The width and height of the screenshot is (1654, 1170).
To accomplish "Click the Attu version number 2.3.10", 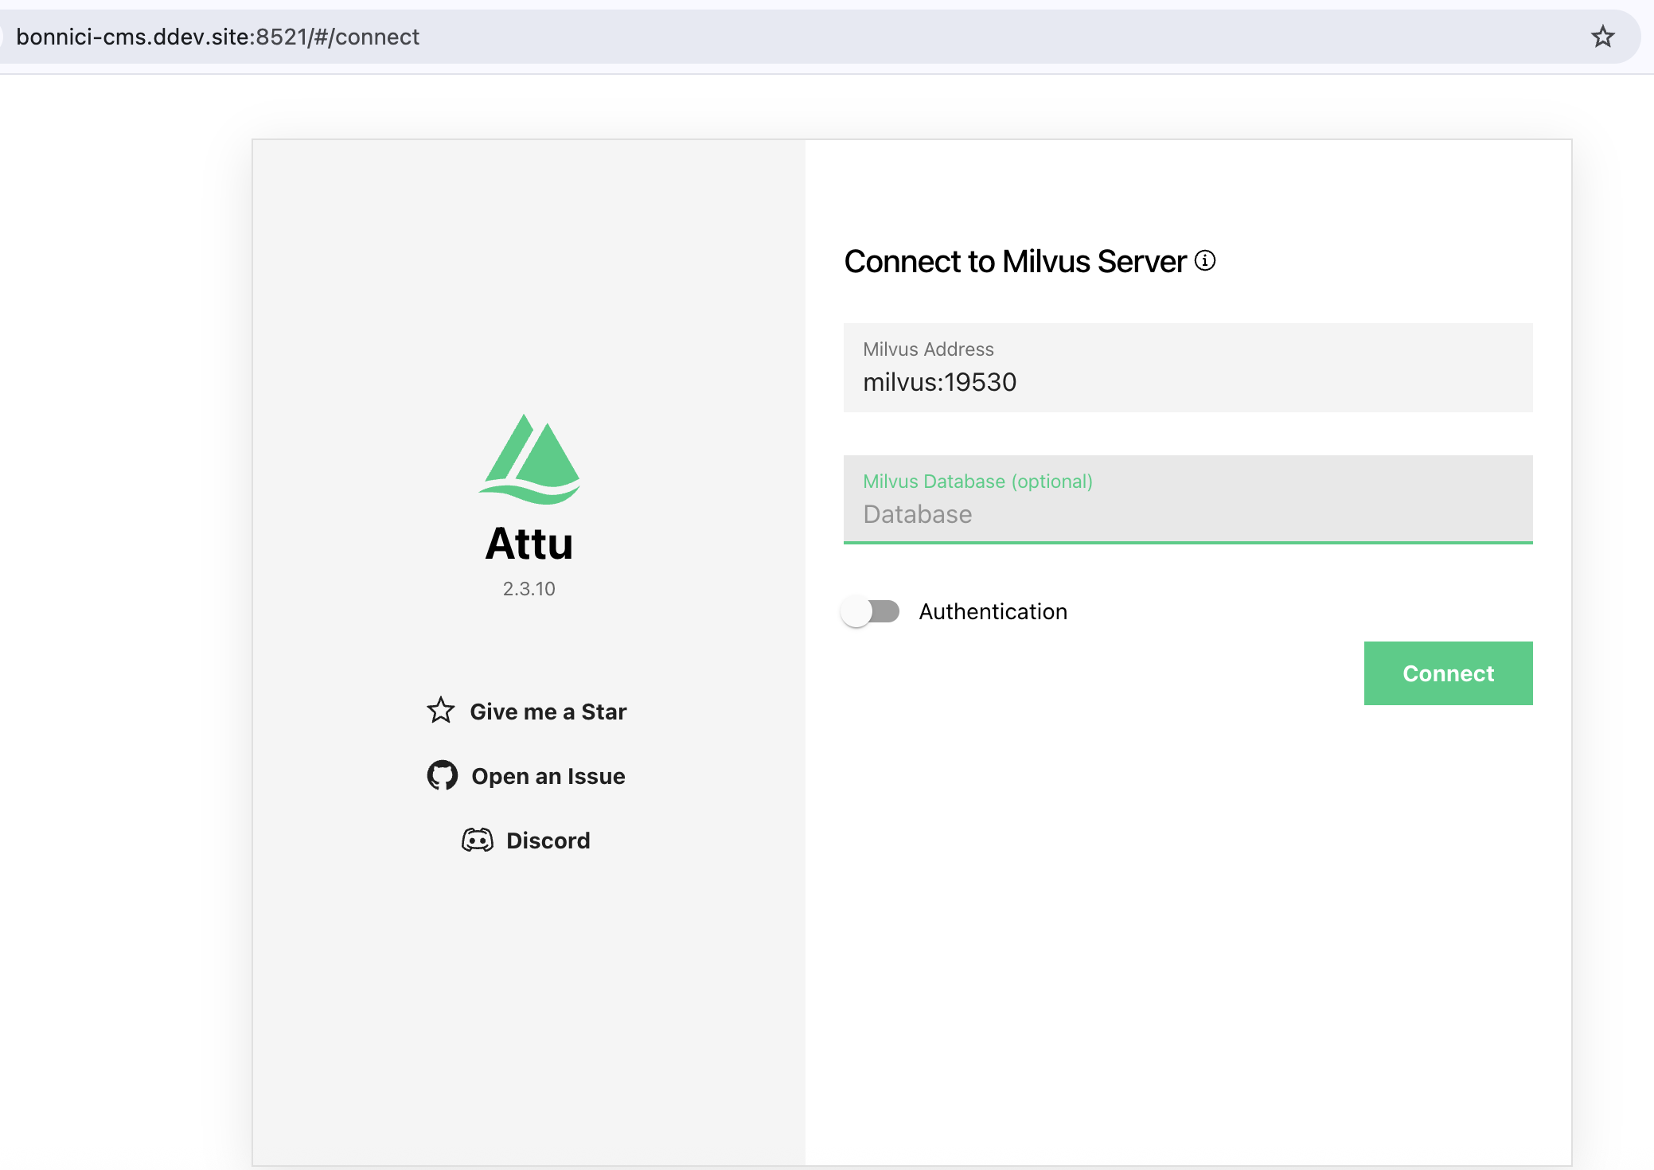I will click(x=529, y=588).
